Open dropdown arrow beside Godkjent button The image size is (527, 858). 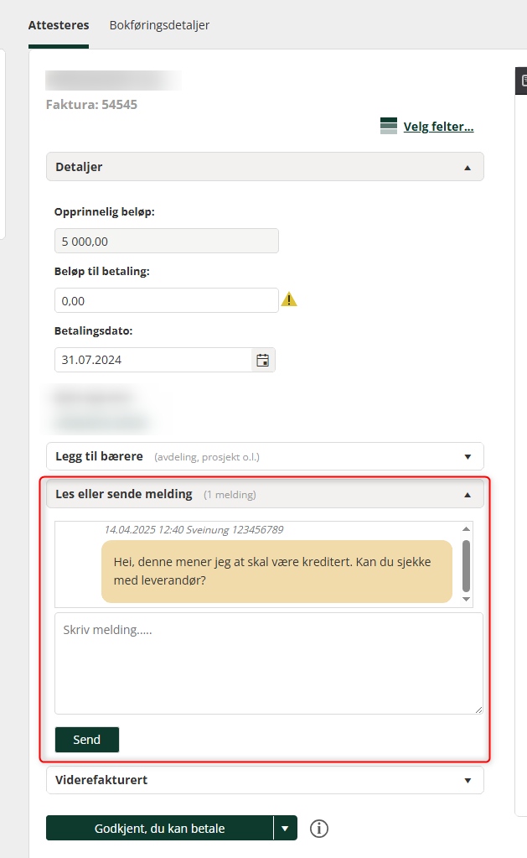286,828
